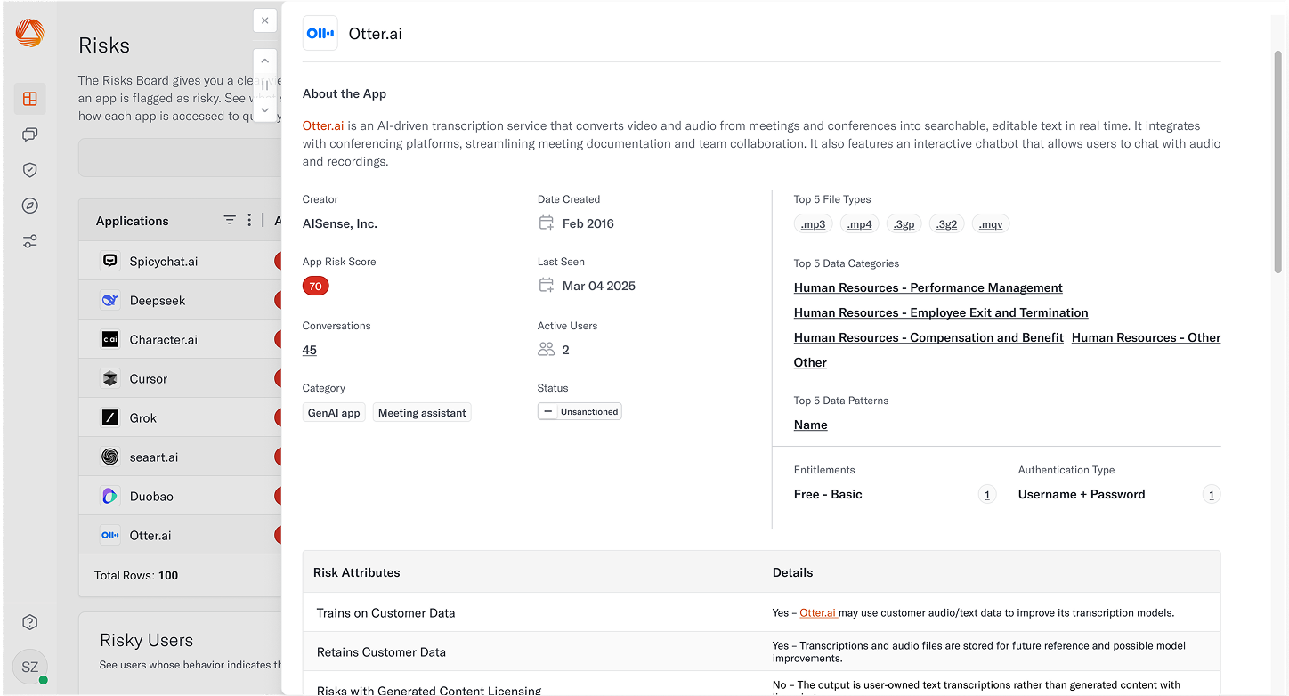The image size is (1289, 696).
Task: Open the Applications column filter icon
Action: click(x=230, y=220)
